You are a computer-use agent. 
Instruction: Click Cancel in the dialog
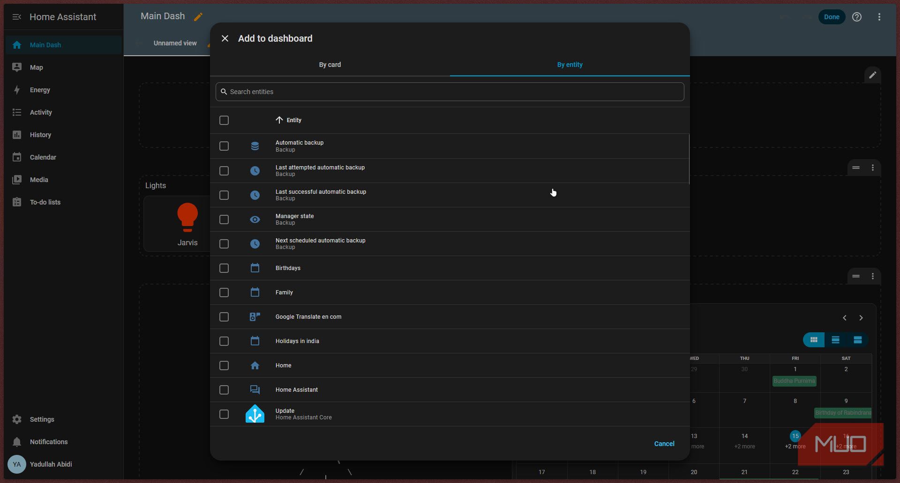click(664, 444)
